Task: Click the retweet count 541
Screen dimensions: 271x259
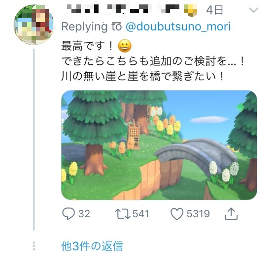Action: (x=141, y=214)
